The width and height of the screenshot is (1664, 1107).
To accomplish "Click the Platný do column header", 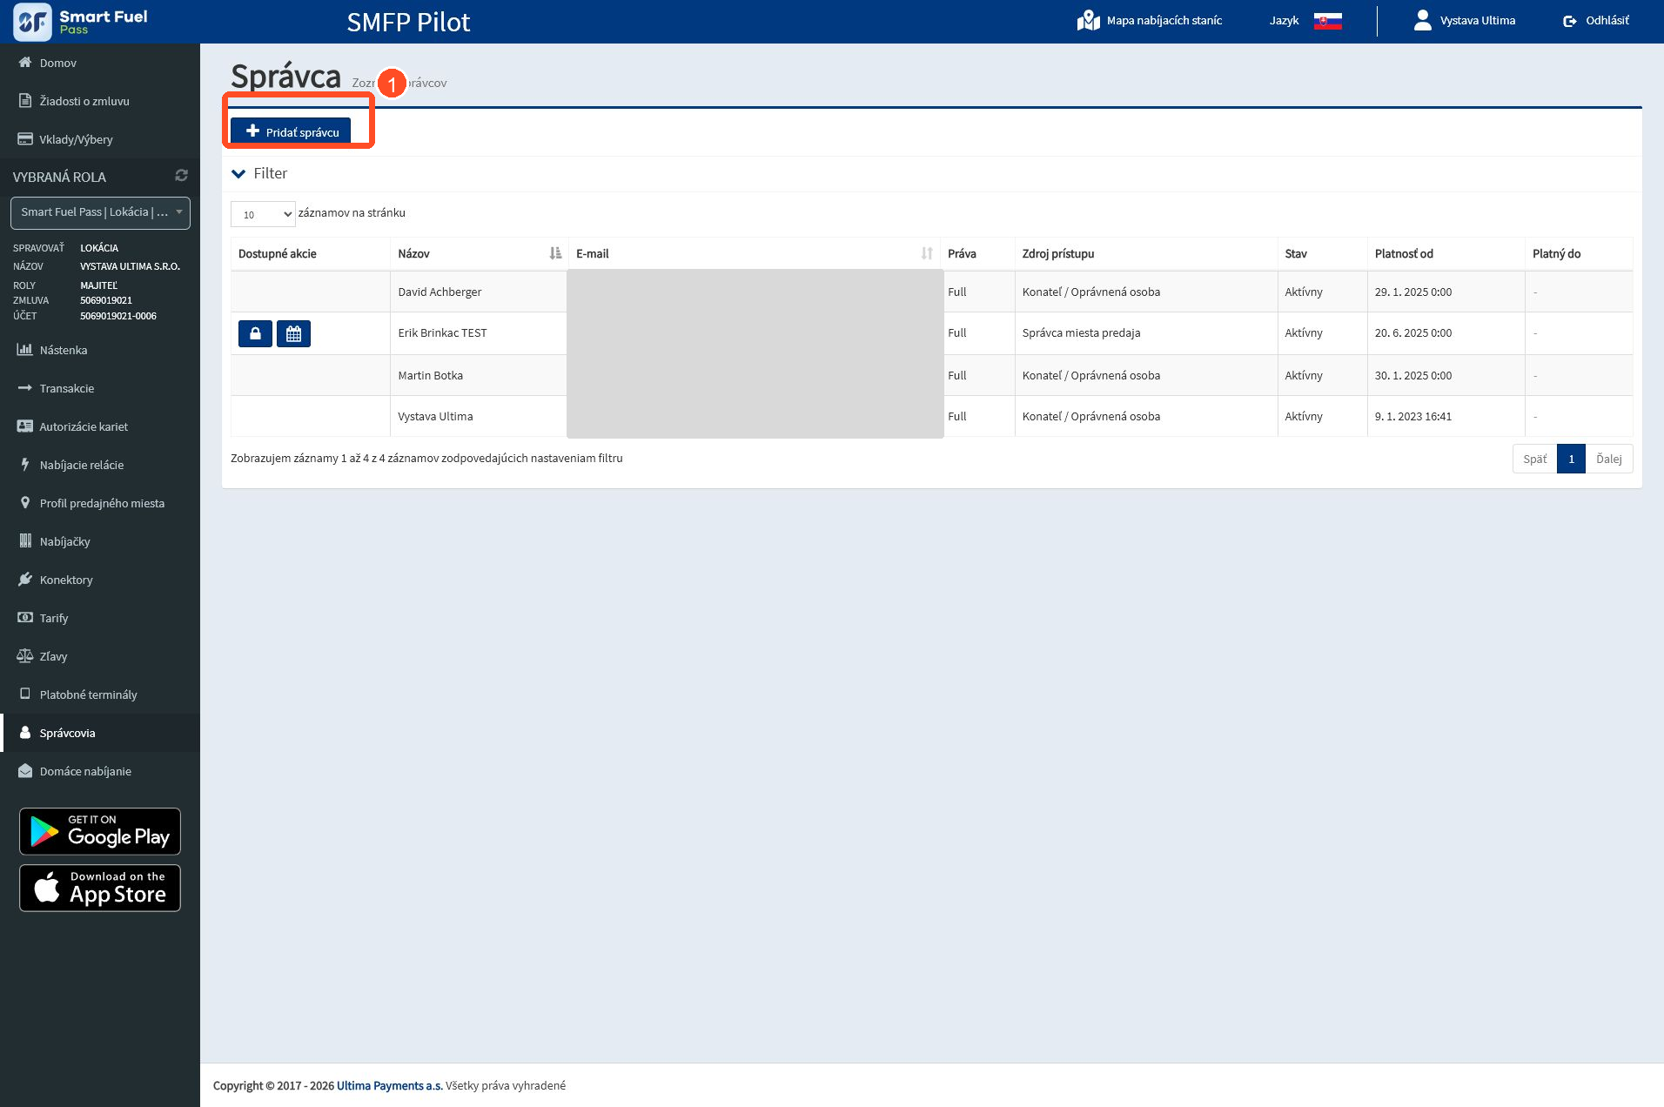I will pos(1579,253).
